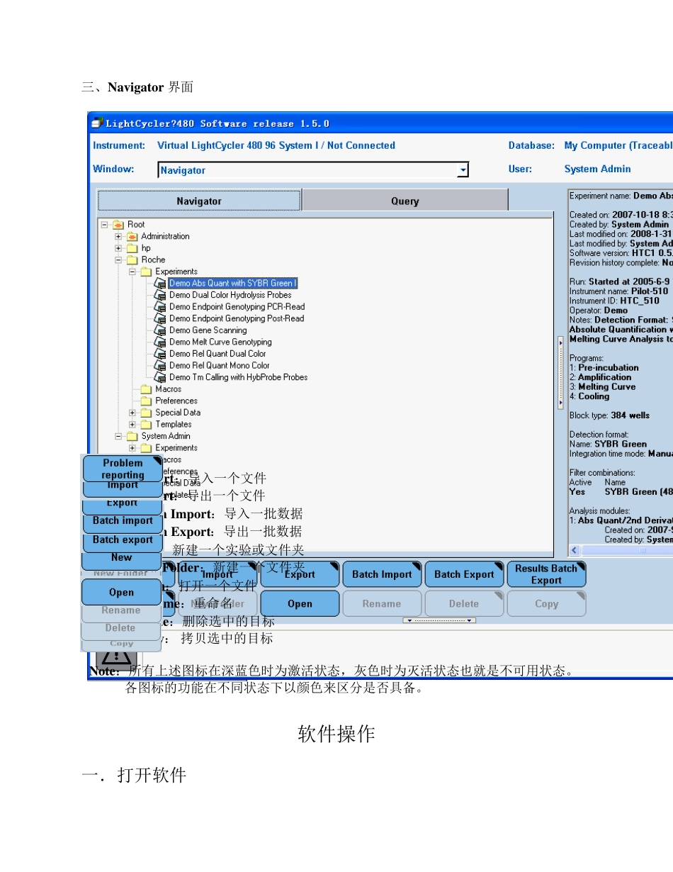Click Open in the left vertical stack
This screenshot has height=872, width=673.
click(x=121, y=592)
